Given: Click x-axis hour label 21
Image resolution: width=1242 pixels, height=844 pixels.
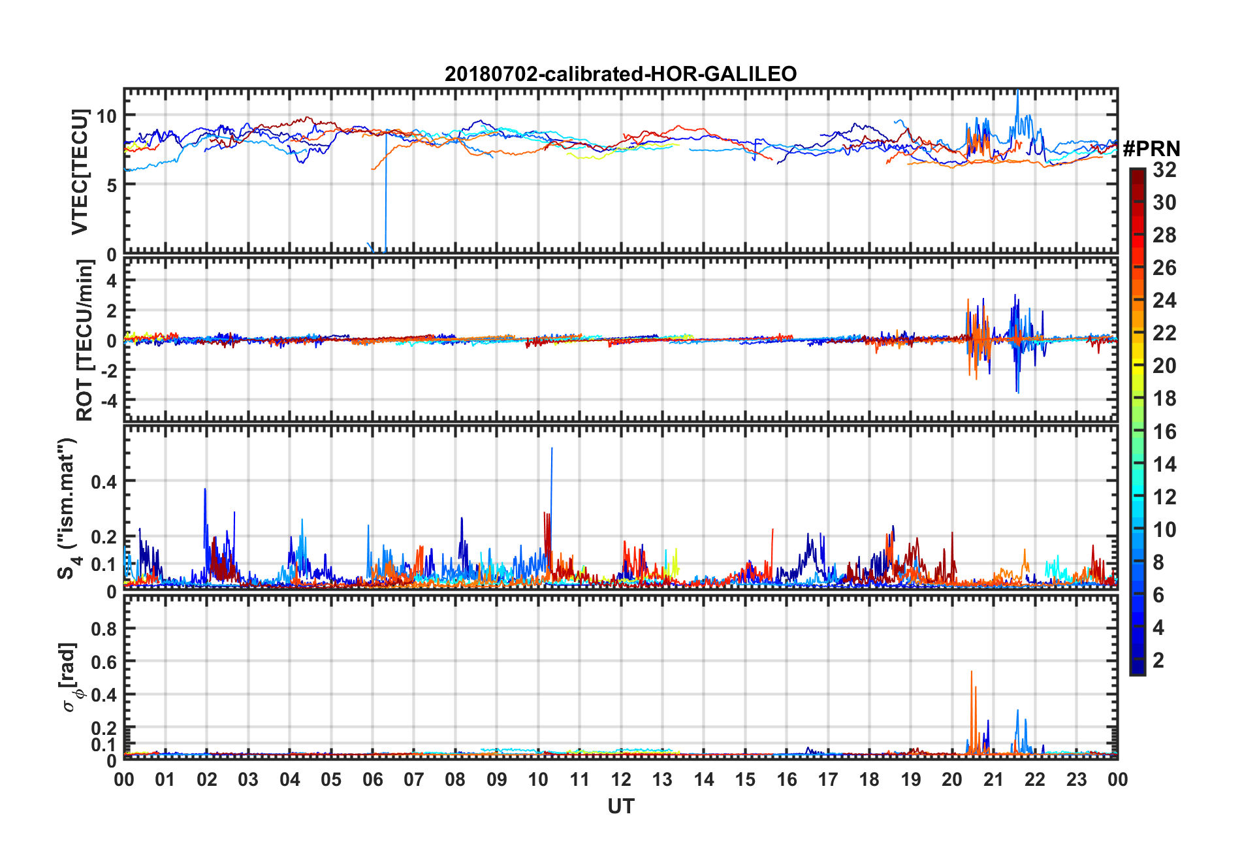Looking at the screenshot, I should 994,780.
